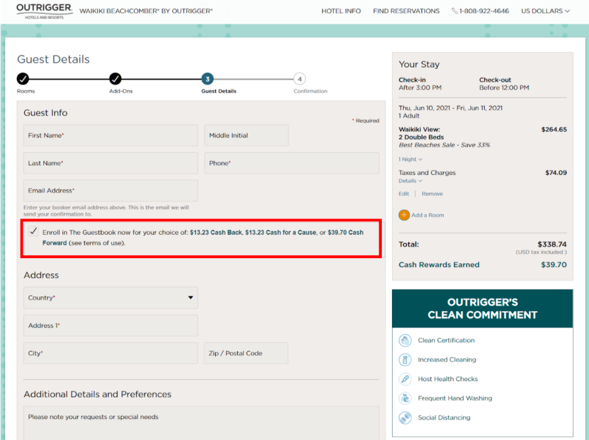Image resolution: width=589 pixels, height=440 pixels.
Task: Open the Country dropdown
Action: [x=110, y=298]
